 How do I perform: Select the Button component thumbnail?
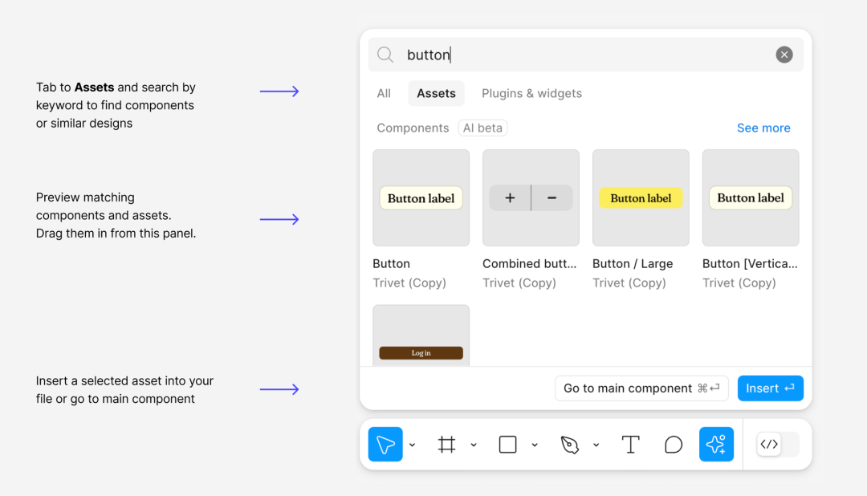421,197
